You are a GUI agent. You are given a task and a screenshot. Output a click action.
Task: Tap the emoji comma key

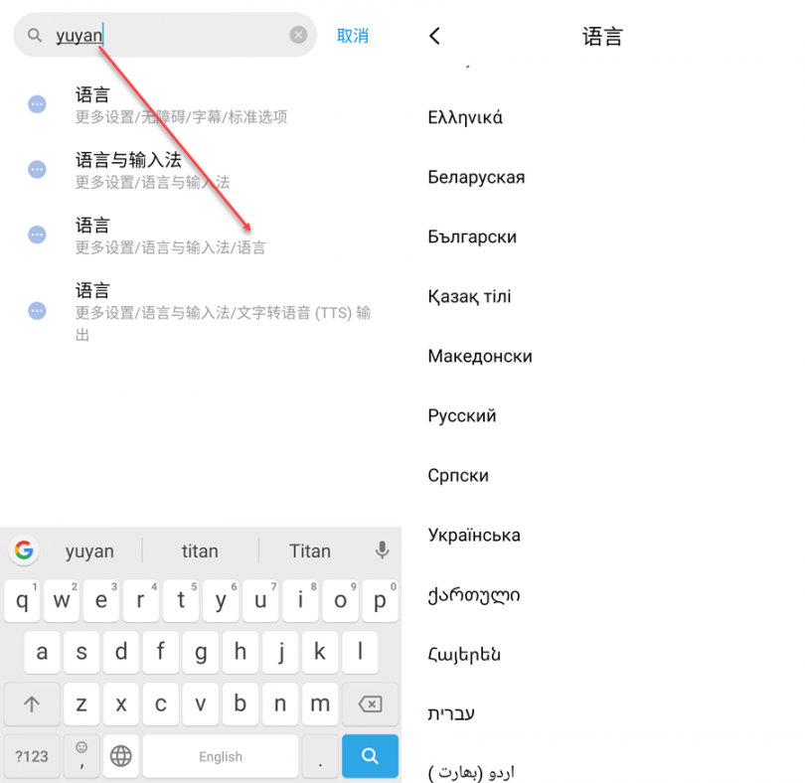pos(80,756)
